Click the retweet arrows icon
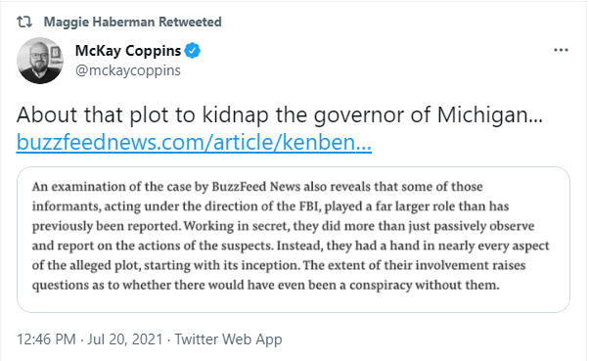This screenshot has height=361, width=589. click(x=24, y=23)
